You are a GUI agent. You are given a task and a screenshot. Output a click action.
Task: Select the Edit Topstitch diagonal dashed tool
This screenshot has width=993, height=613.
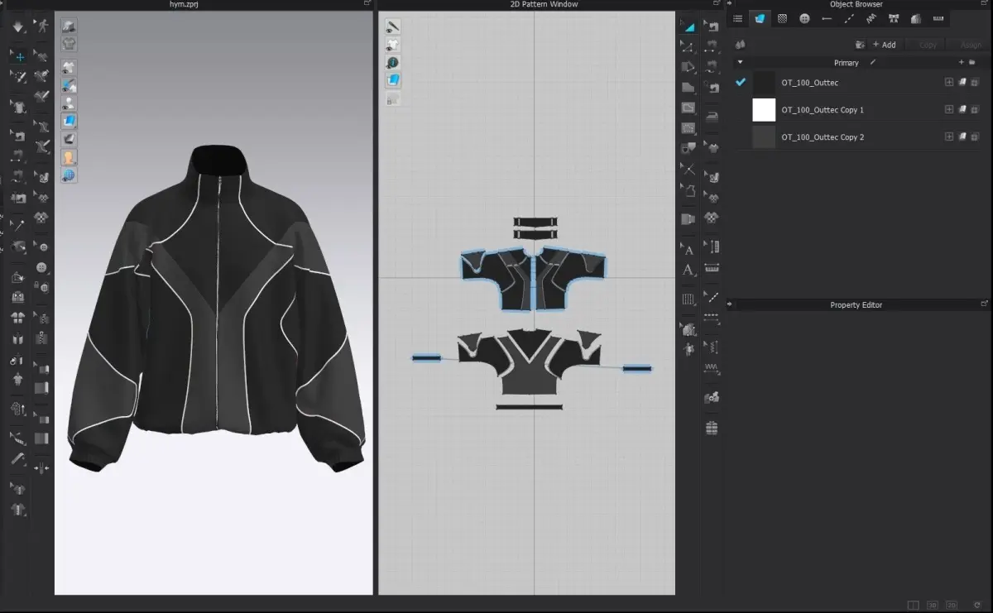(712, 297)
